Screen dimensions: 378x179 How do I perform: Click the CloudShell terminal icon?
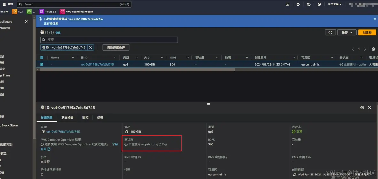point(287,4)
